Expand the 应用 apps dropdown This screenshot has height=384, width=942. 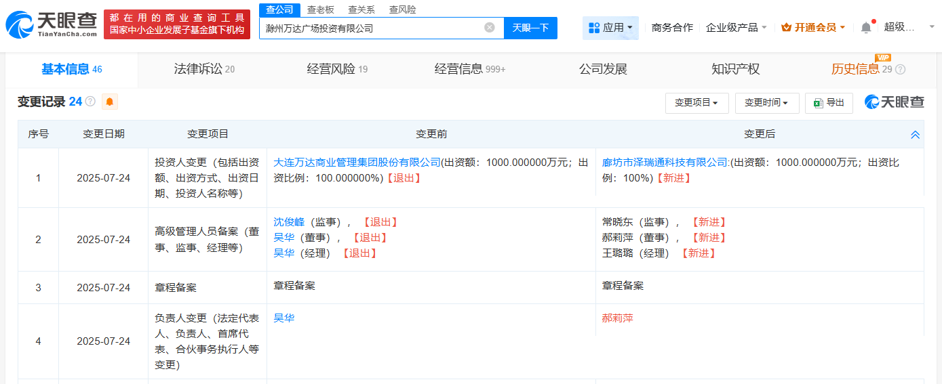tap(610, 28)
